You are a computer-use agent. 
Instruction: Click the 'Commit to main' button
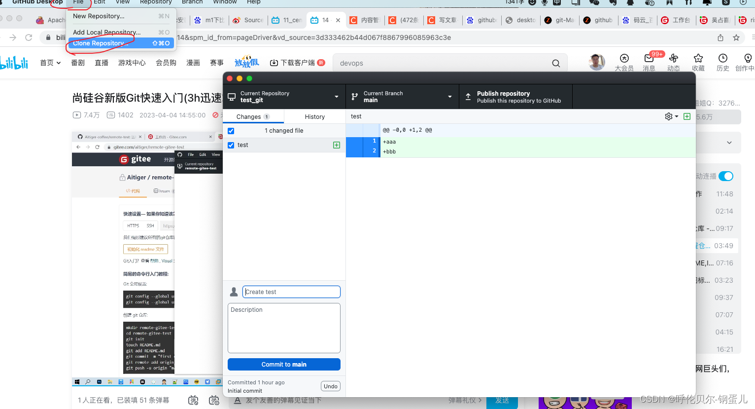284,365
